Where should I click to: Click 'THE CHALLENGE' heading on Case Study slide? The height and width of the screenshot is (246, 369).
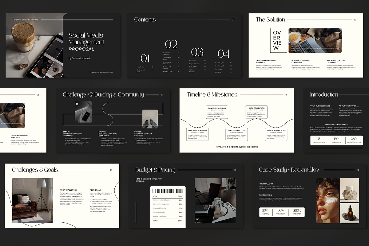(266, 184)
